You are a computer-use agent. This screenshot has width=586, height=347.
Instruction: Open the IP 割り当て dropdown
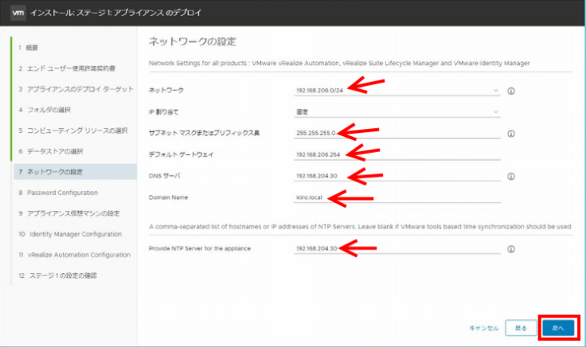click(397, 111)
